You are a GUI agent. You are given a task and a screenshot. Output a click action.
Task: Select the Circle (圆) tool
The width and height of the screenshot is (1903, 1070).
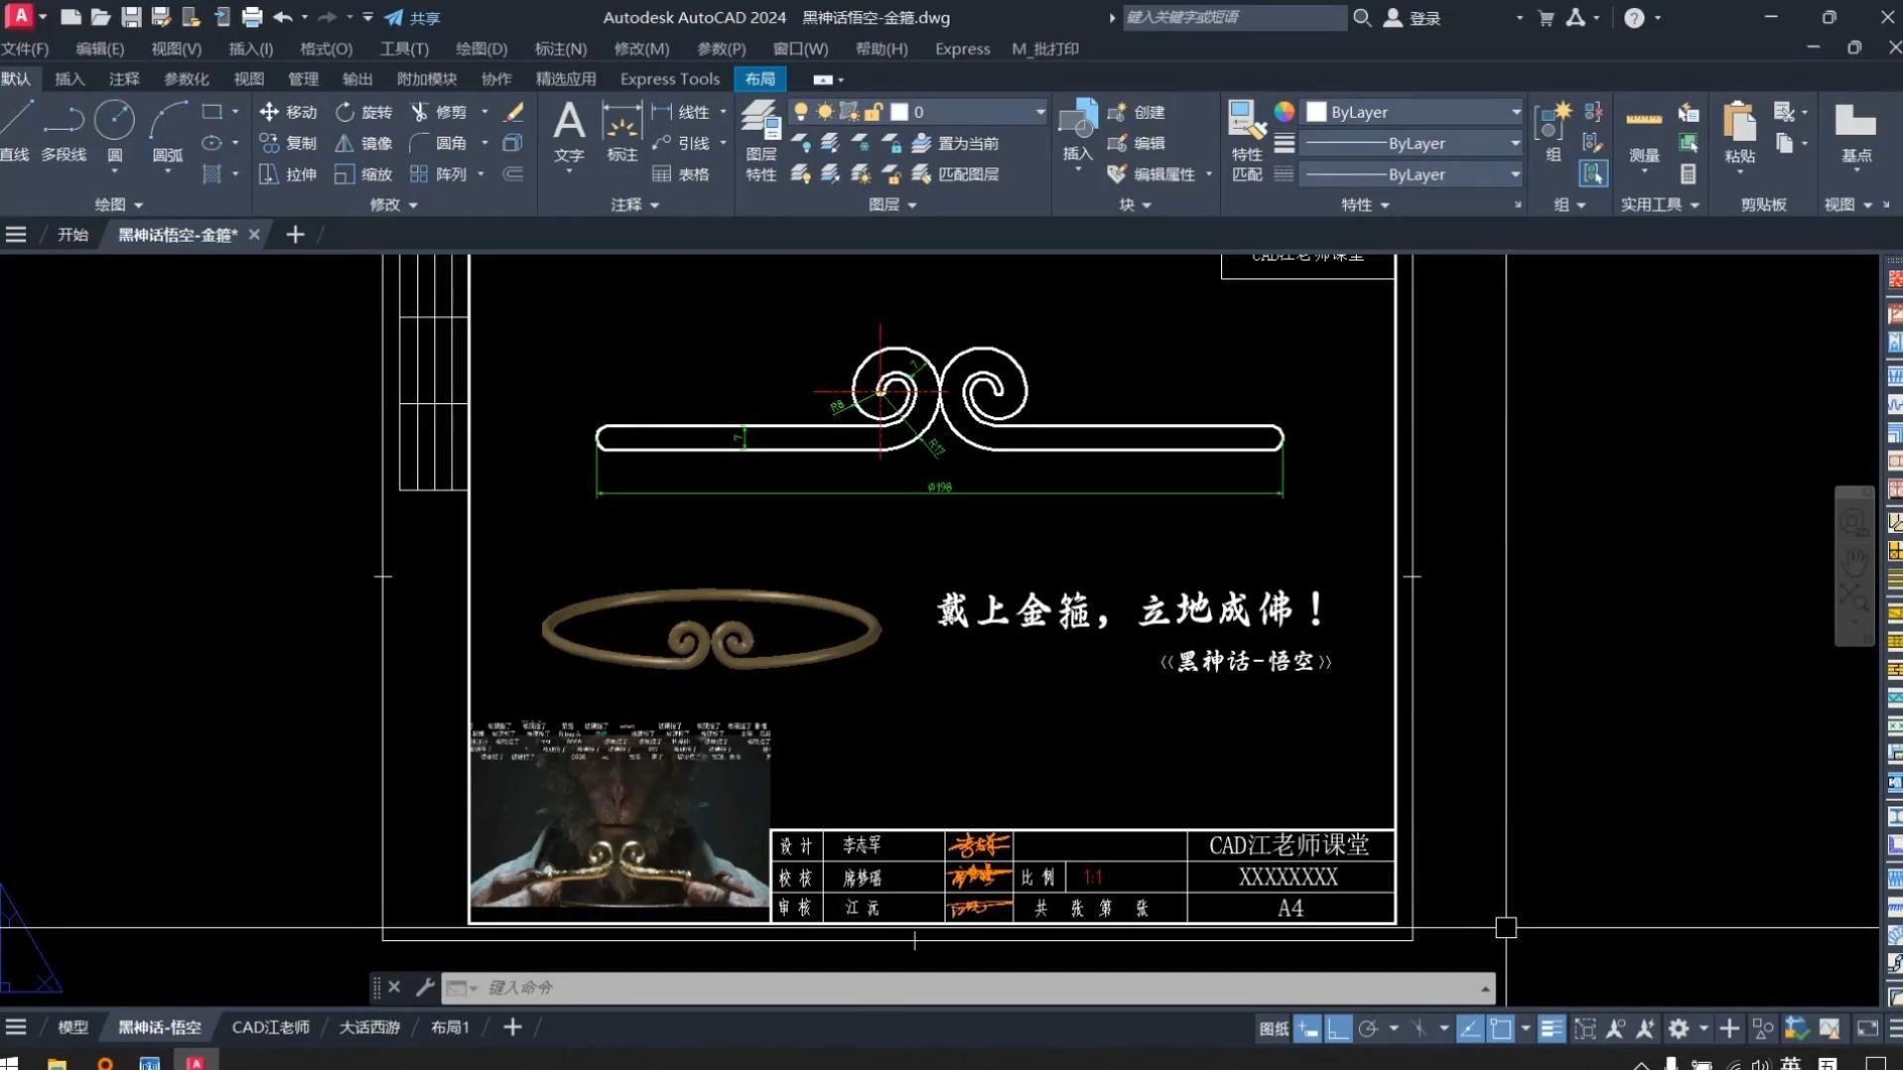click(x=115, y=130)
